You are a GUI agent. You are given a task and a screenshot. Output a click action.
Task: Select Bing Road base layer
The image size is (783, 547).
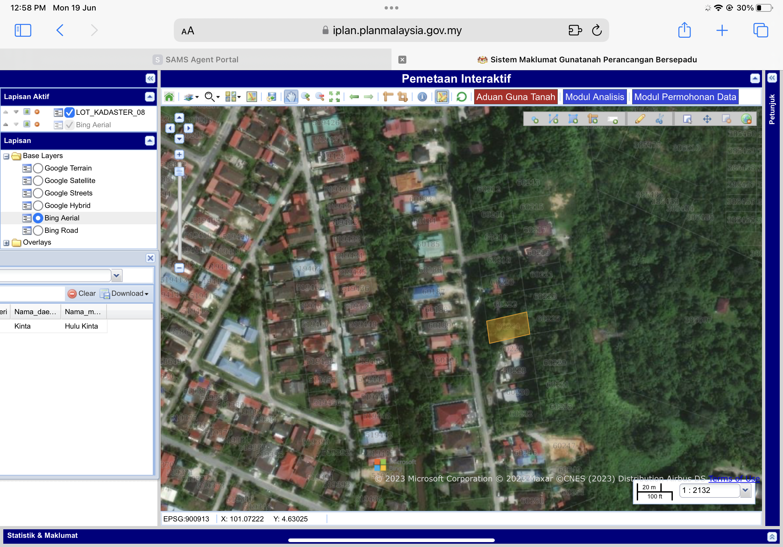[38, 231]
